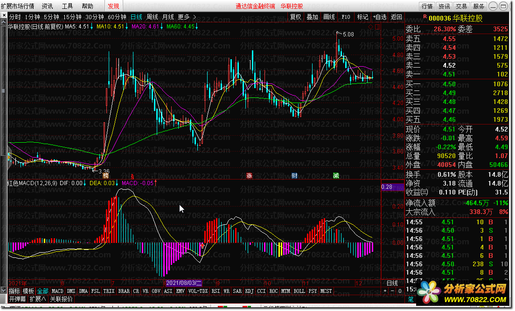Select the MACD indicator
The width and height of the screenshot is (515, 311).
(57, 291)
